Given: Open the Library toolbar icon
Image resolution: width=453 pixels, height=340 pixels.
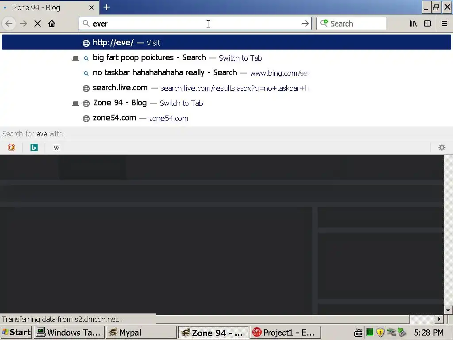Looking at the screenshot, I should coord(413,23).
